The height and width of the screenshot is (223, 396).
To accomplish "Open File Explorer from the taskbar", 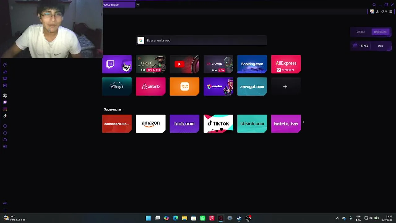I will coord(184,218).
